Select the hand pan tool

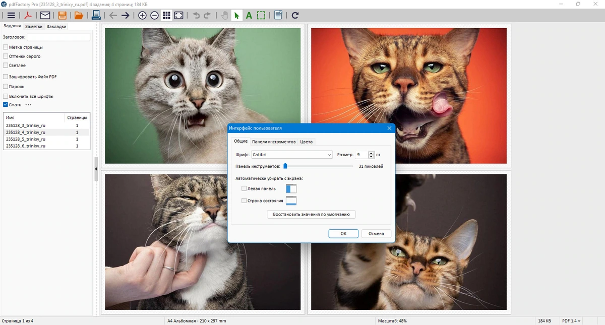(x=225, y=15)
